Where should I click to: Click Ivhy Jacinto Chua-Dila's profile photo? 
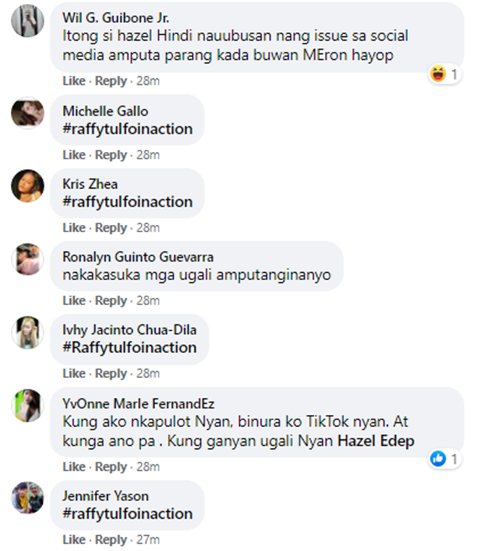(28, 332)
